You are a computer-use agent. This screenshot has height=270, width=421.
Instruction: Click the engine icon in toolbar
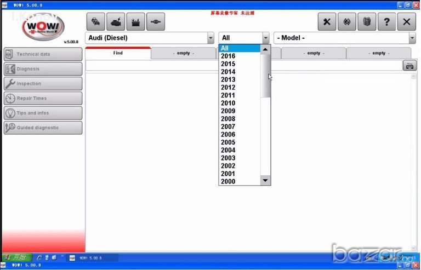(x=115, y=21)
